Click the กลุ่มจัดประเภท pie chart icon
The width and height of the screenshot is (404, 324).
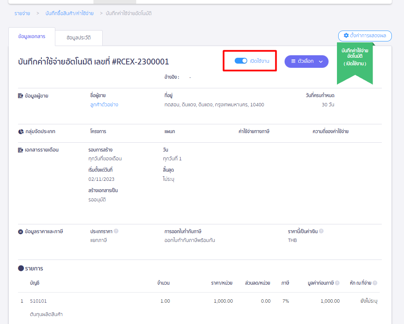[21, 131]
